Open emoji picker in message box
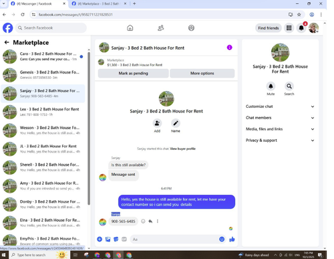 coord(222,239)
